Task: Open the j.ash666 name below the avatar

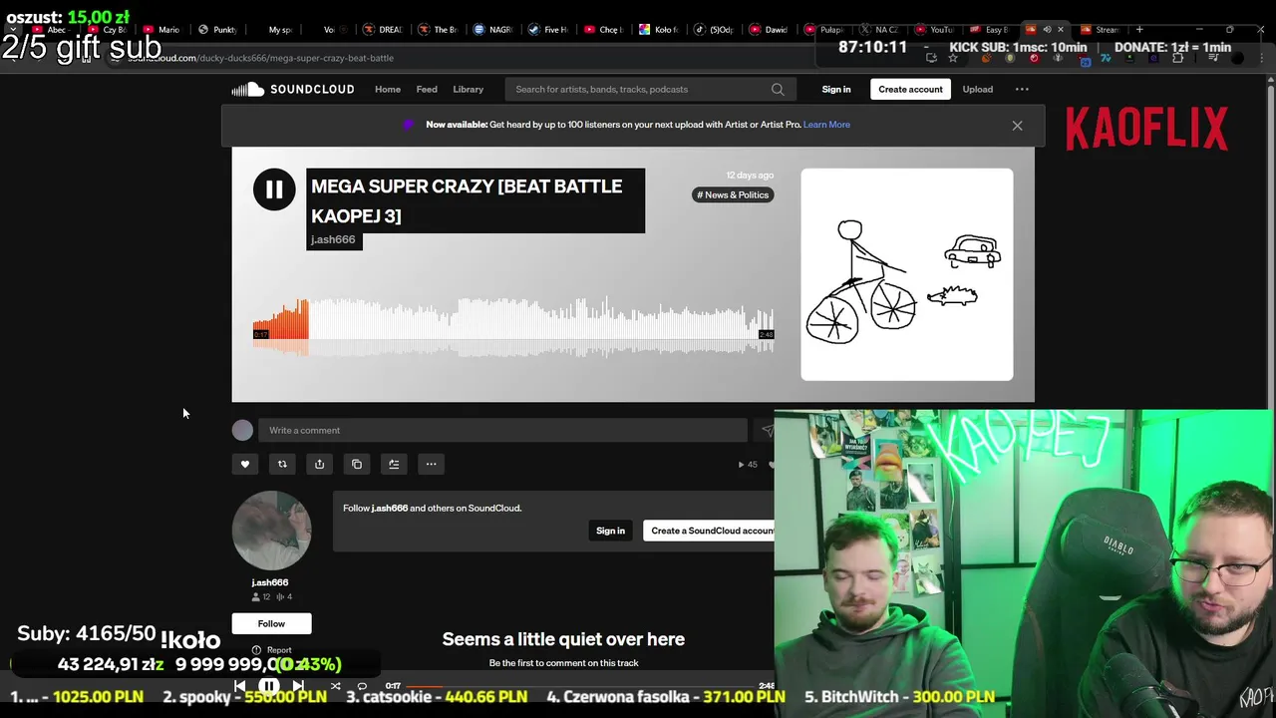Action: click(270, 582)
